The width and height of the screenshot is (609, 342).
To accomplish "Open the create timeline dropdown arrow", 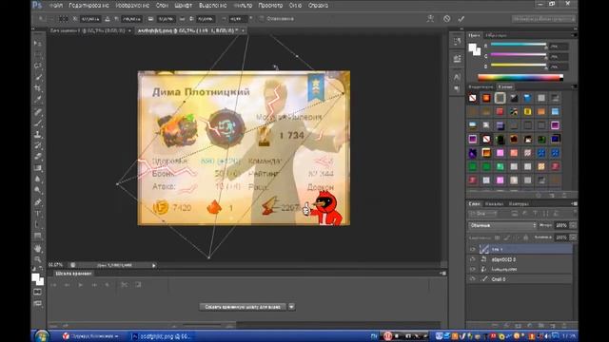I will tap(291, 307).
